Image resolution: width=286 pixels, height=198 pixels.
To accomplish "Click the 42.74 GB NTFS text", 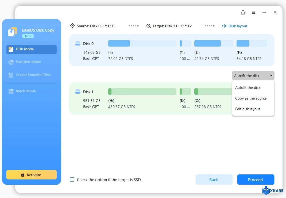I will pyautogui.click(x=206, y=59).
